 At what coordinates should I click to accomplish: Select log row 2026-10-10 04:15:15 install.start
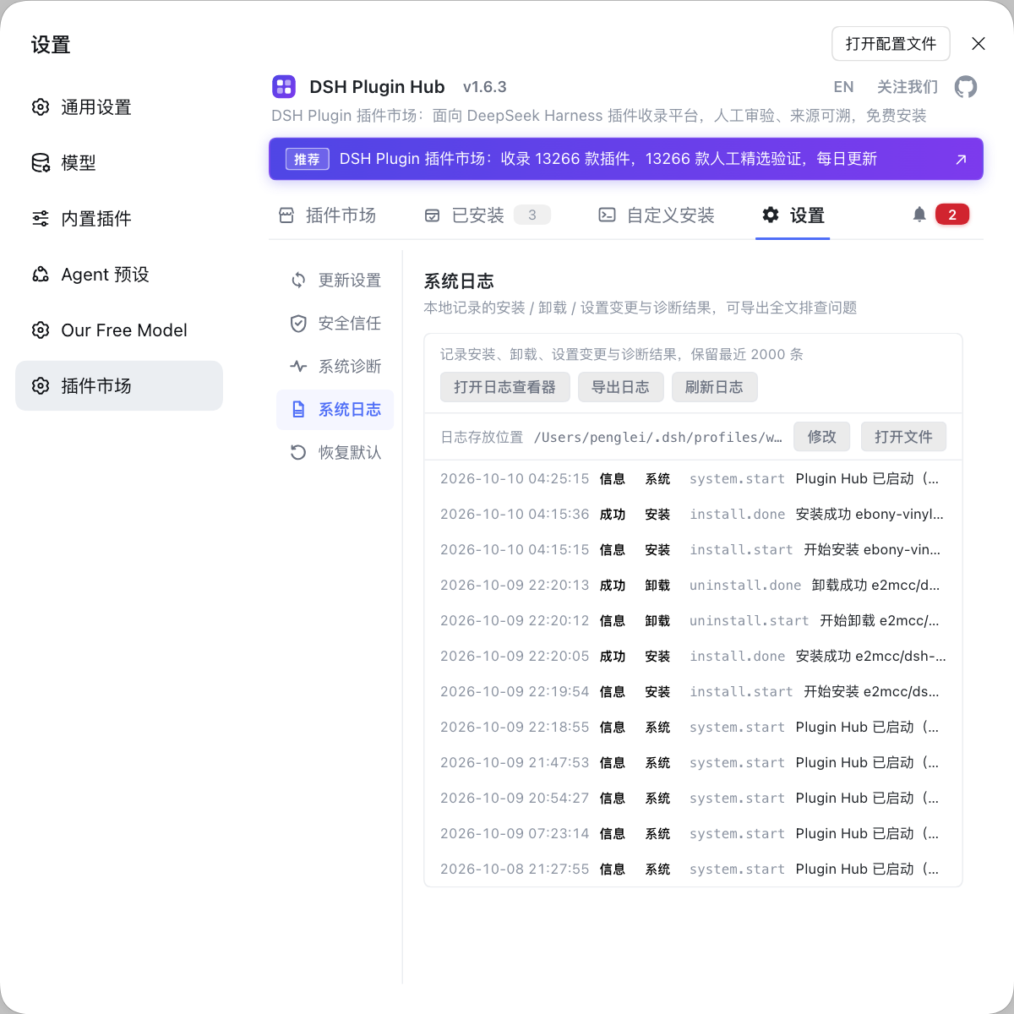click(x=693, y=549)
